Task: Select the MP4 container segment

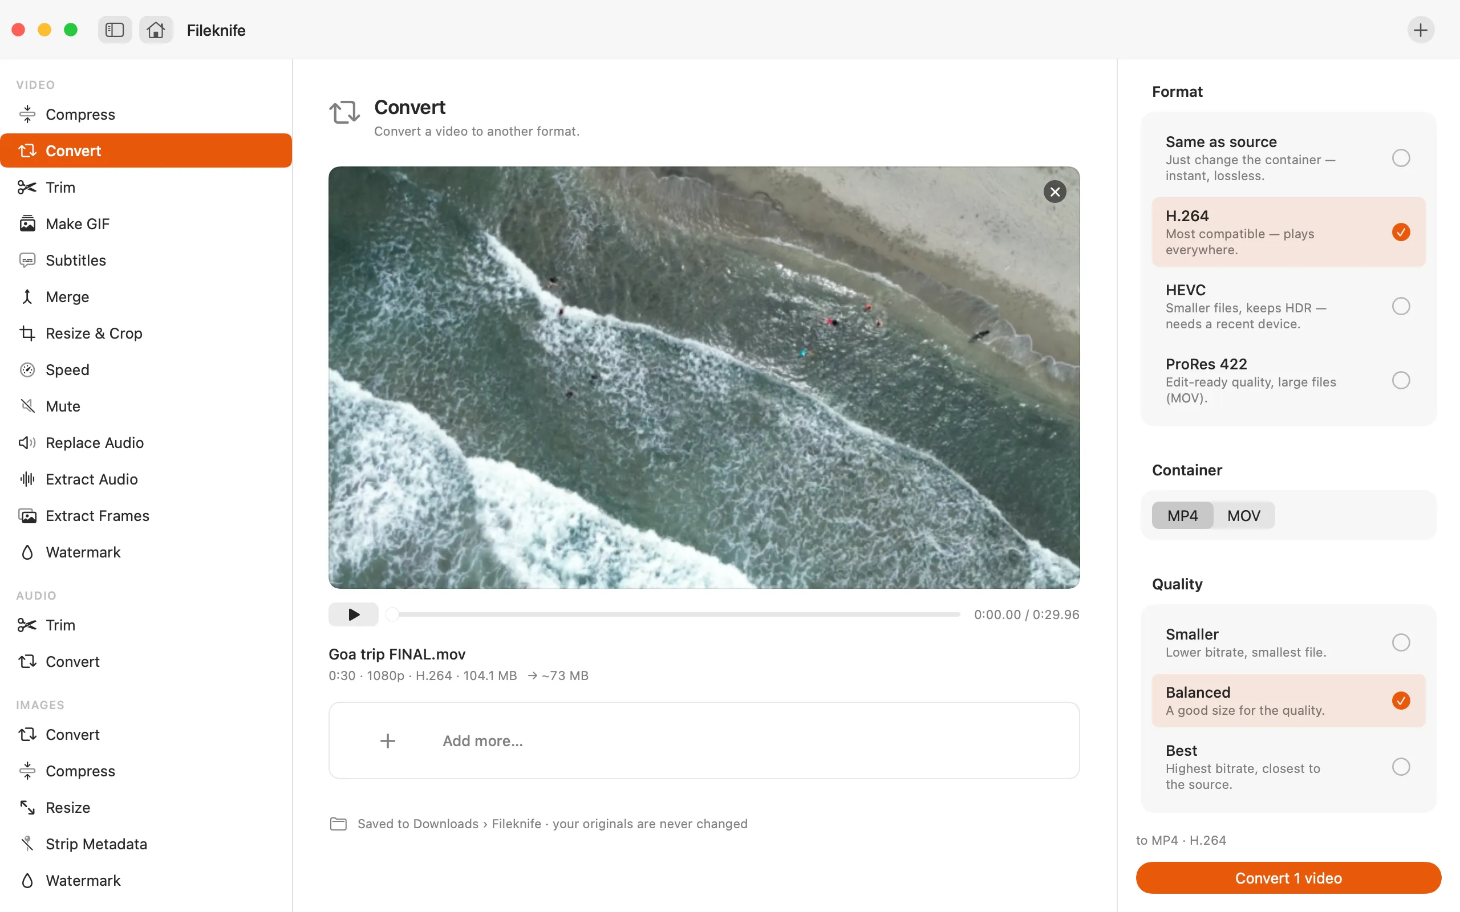Action: pyautogui.click(x=1182, y=516)
